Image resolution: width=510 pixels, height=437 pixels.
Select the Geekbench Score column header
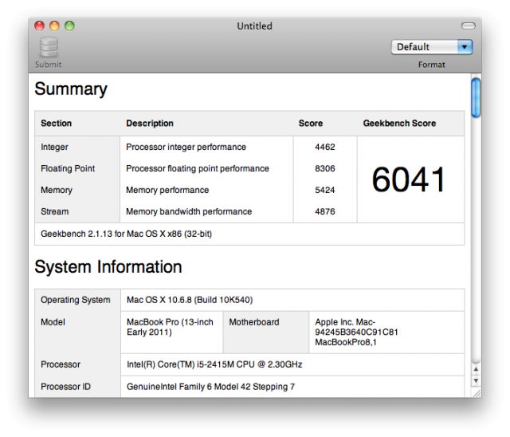399,124
